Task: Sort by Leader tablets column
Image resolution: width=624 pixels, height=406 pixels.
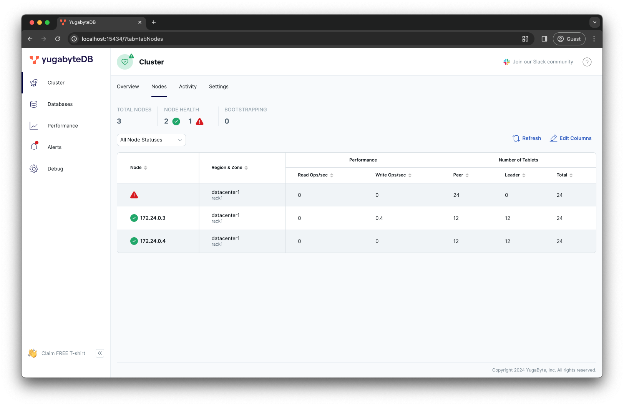Action: click(x=515, y=175)
